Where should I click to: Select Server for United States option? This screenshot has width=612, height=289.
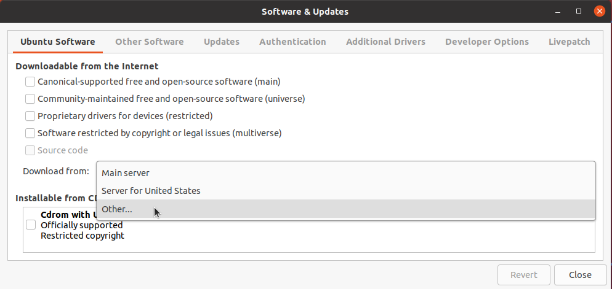click(346, 191)
